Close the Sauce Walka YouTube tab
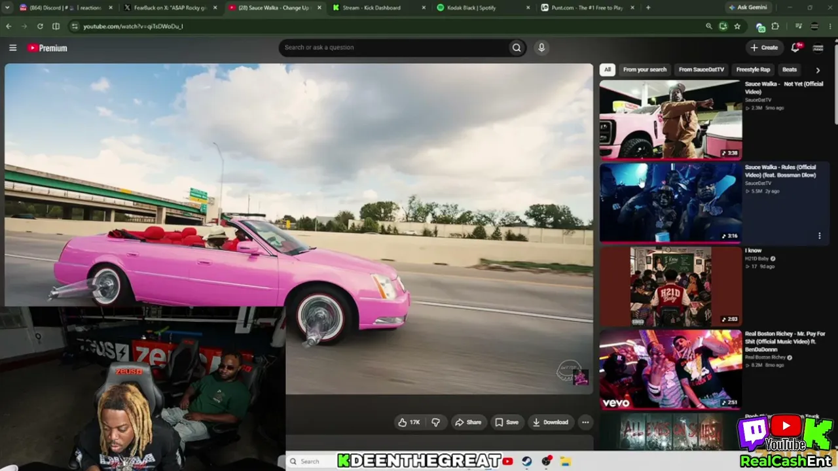Screen dimensions: 838x471 click(318, 8)
